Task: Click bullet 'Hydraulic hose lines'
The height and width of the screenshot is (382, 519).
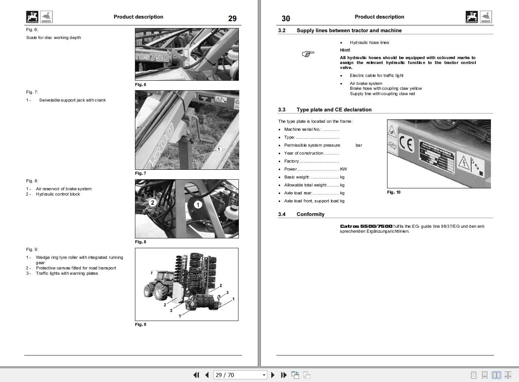Action: 369,42
